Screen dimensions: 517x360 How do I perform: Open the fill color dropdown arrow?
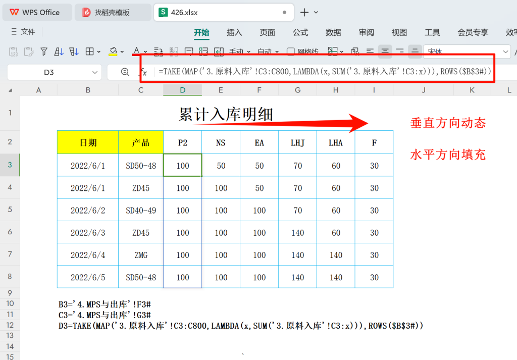click(122, 52)
